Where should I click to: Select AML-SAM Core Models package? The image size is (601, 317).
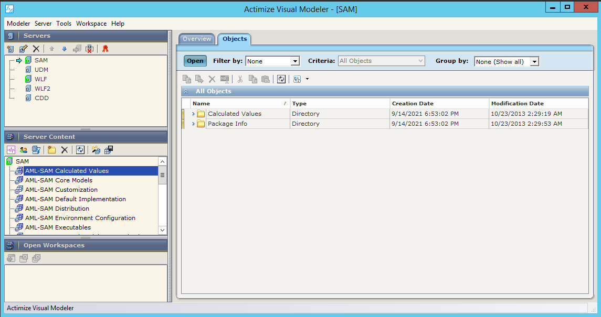(x=59, y=180)
